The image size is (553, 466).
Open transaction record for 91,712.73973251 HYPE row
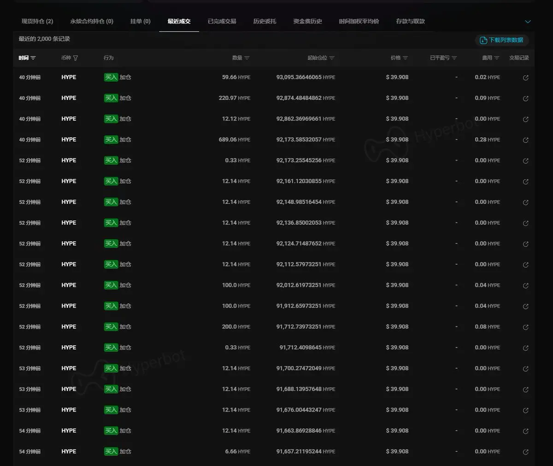pyautogui.click(x=525, y=327)
